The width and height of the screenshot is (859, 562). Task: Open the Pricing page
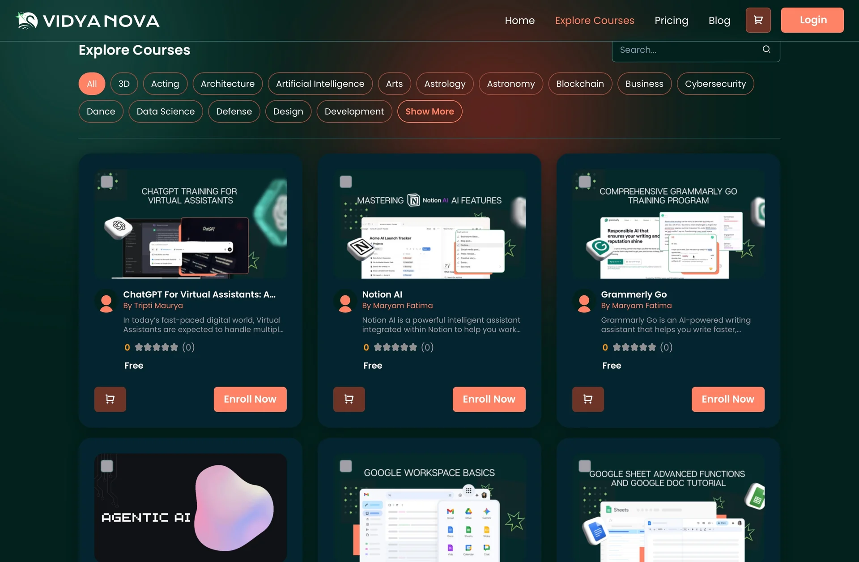coord(671,21)
